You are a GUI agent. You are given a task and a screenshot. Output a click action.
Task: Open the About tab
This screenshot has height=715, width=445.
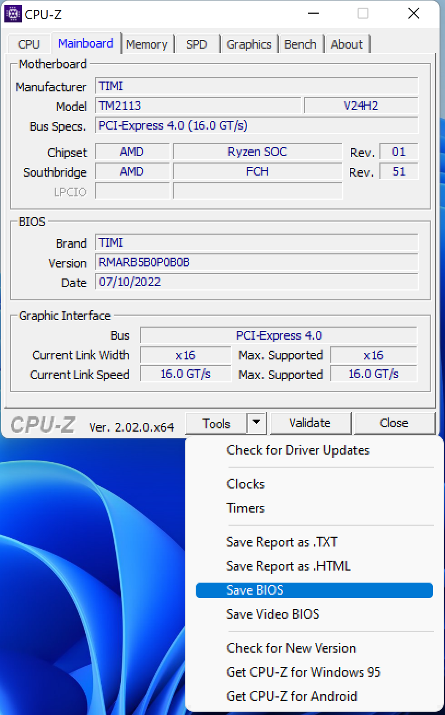tap(347, 44)
